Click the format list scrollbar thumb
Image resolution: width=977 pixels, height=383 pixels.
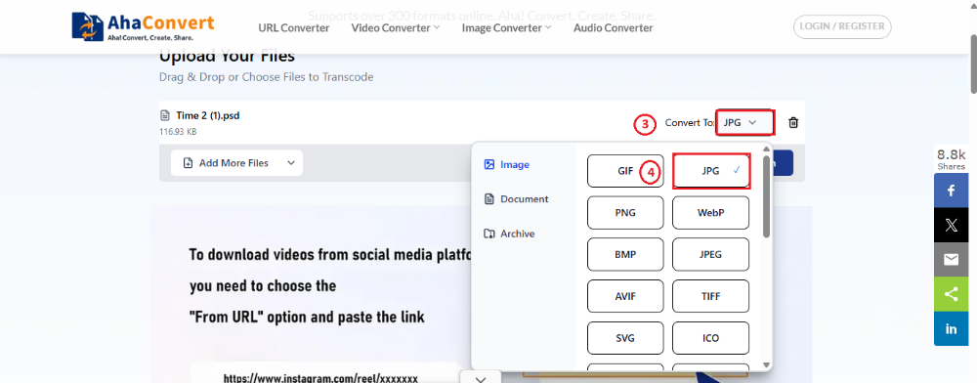coord(766,195)
